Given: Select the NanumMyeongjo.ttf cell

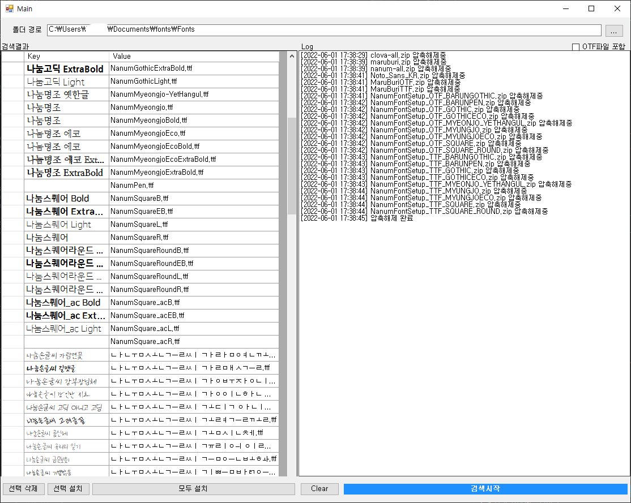Looking at the screenshot, I should click(194, 108).
